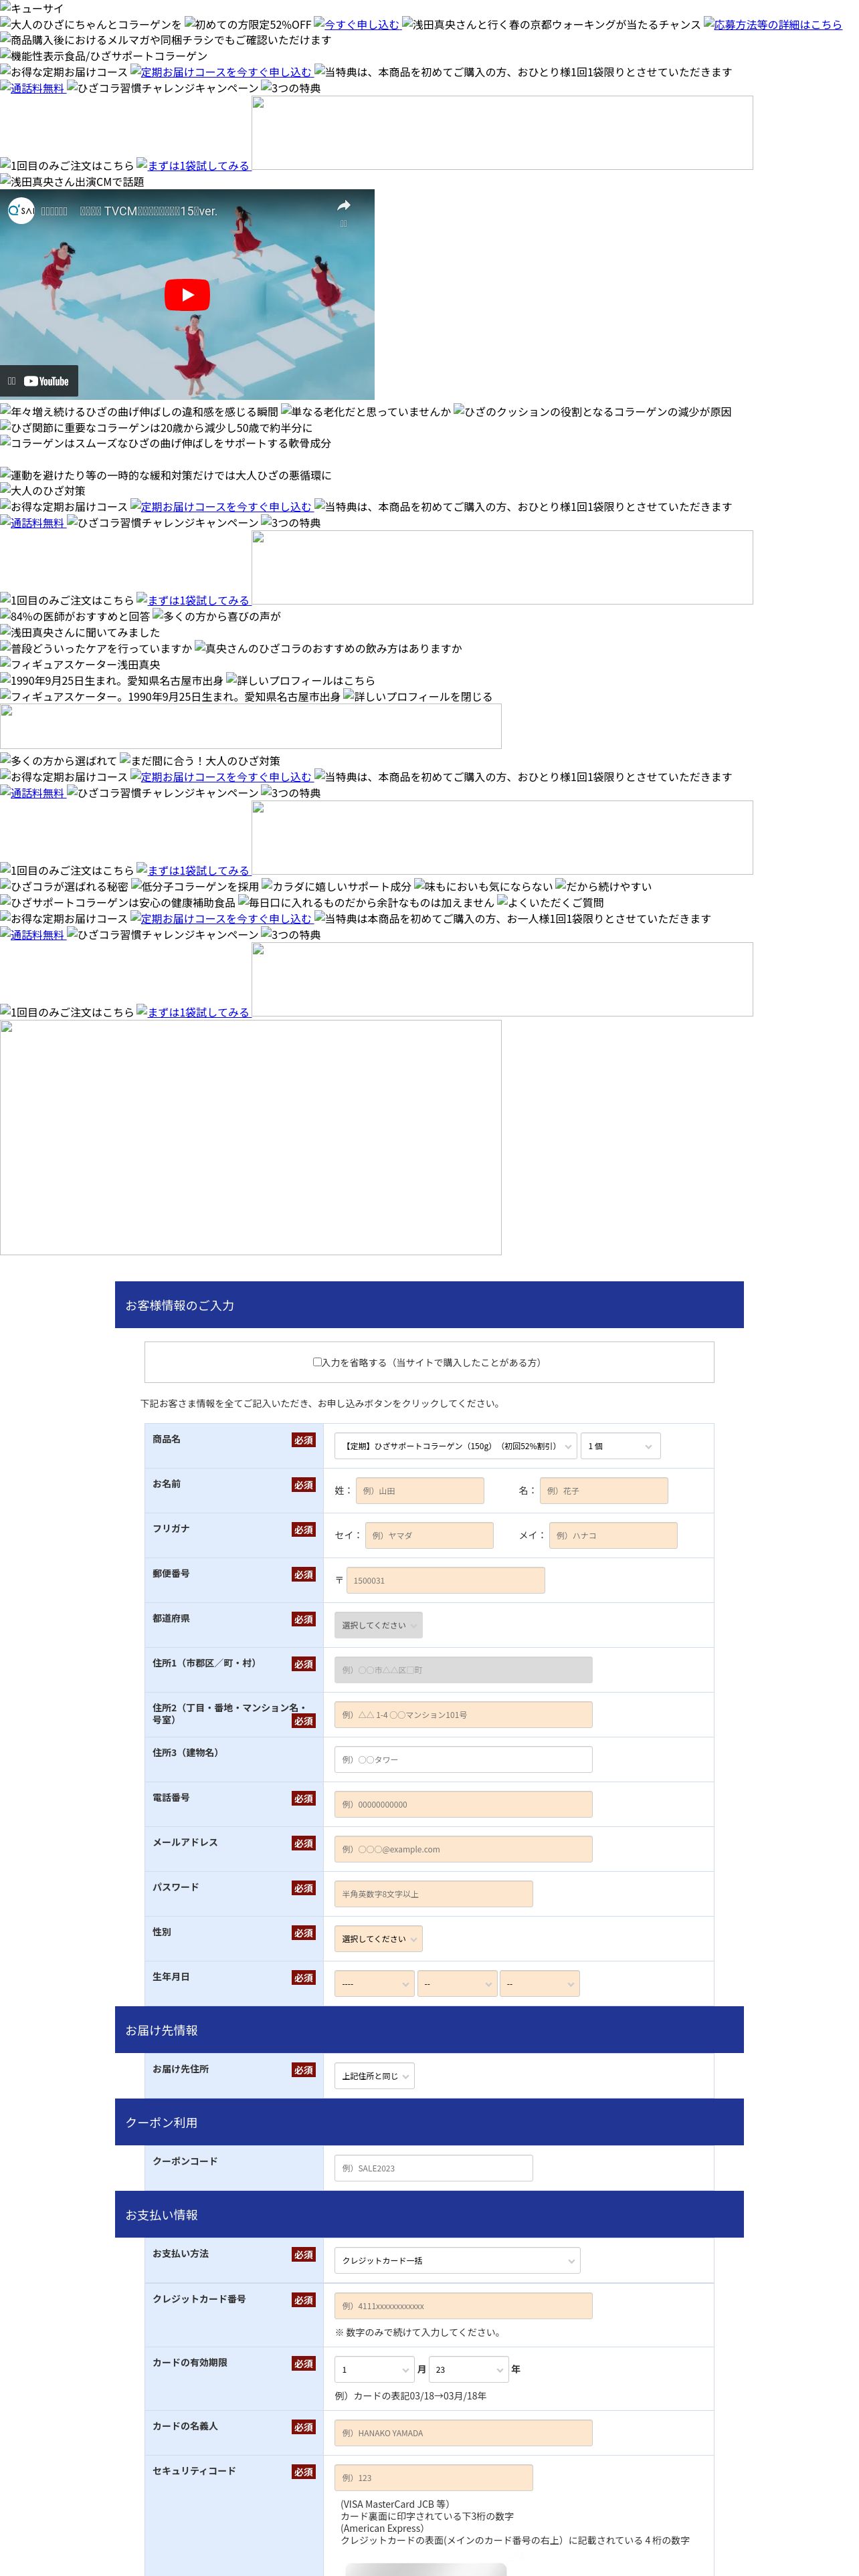Open card expiry year dropdown showing 23
This screenshot has height=2576, width=859.
click(x=468, y=2369)
